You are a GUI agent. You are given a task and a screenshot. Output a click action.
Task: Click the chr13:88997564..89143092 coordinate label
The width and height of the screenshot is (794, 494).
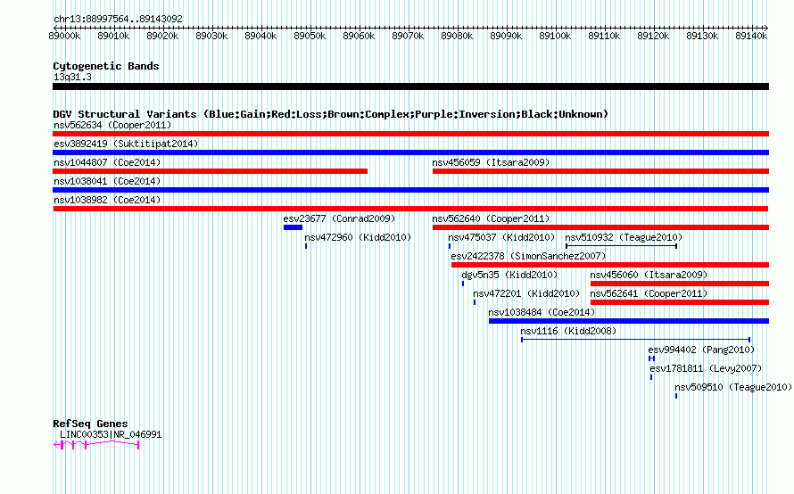[118, 19]
